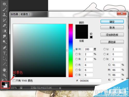Select the Hand tool
Viewport: 129px width, 97px height.
click(4, 70)
